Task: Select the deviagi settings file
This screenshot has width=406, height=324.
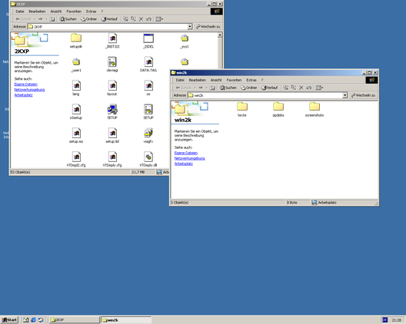Action: (112, 62)
